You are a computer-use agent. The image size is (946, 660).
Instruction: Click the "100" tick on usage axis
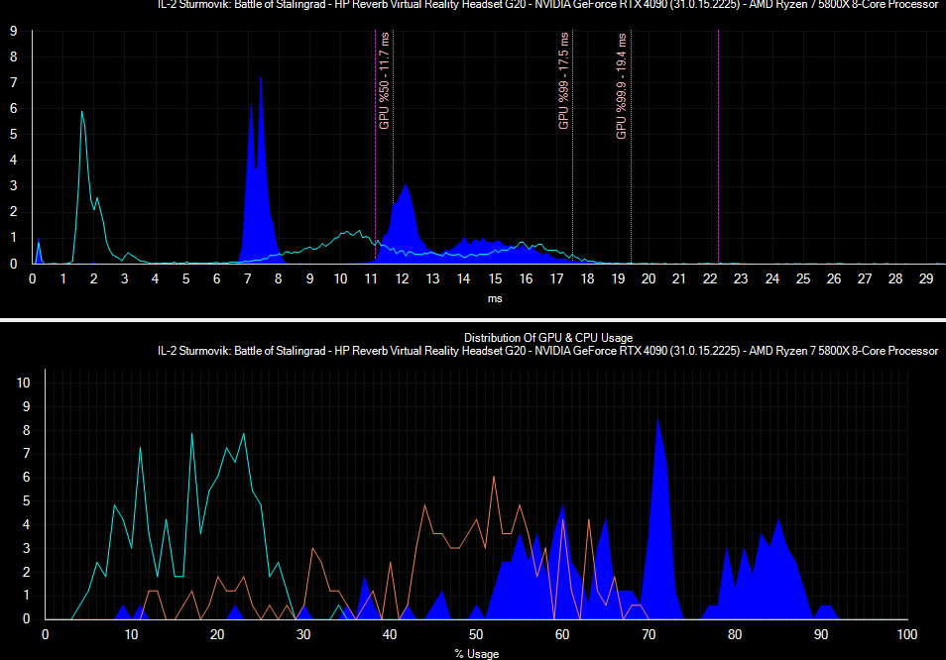click(x=905, y=634)
